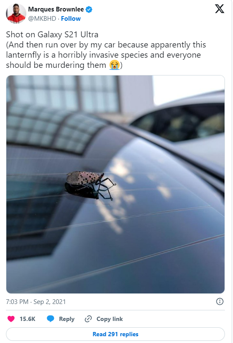Click the tweet text about Galaxy S21 Ultra

106,50
